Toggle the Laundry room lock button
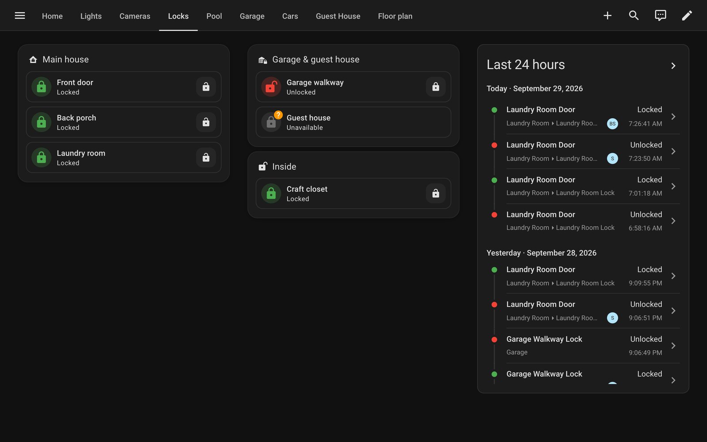This screenshot has width=707, height=442. point(206,157)
